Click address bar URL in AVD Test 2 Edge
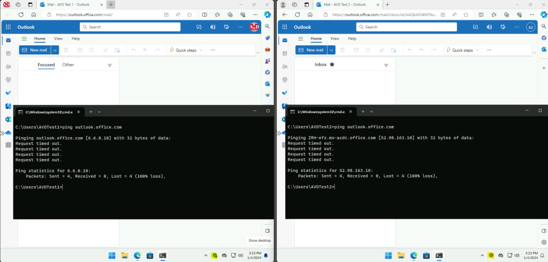Viewport: 548px width, 262px height. pos(384,14)
